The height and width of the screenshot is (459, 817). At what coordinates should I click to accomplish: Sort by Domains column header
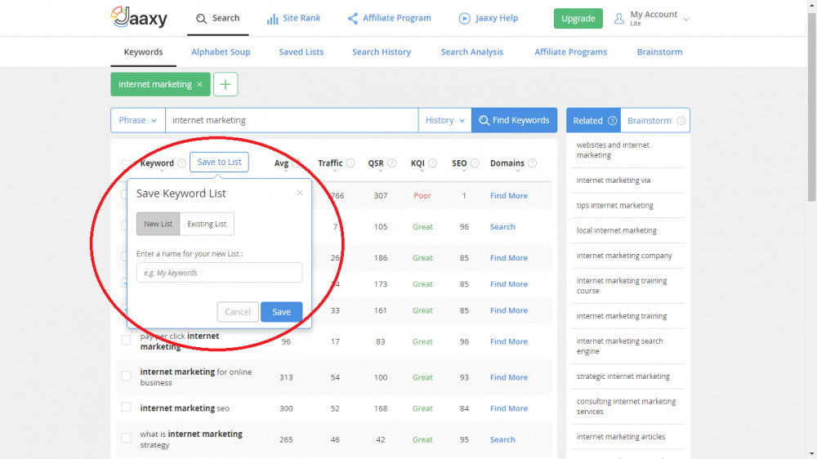pos(507,163)
